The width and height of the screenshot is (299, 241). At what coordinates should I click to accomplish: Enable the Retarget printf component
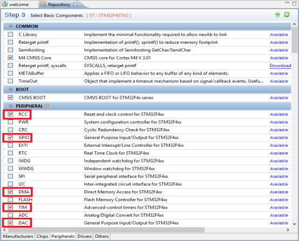(x=10, y=42)
